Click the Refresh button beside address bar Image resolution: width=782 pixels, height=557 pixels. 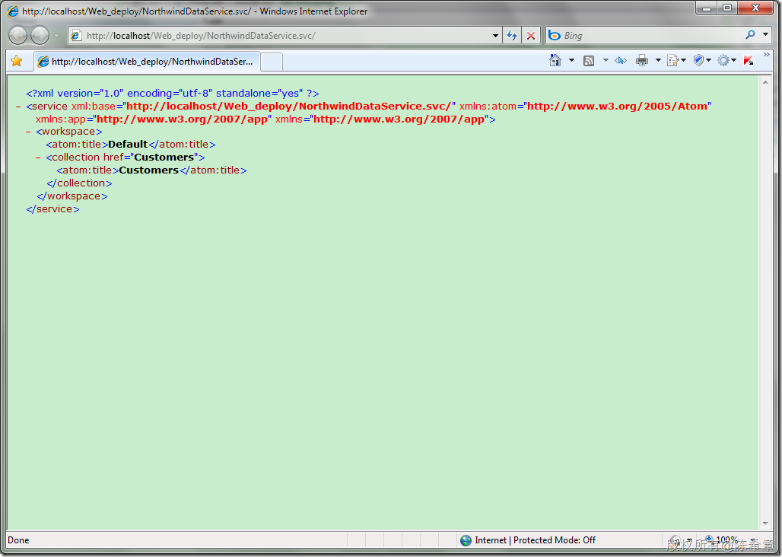(x=512, y=36)
